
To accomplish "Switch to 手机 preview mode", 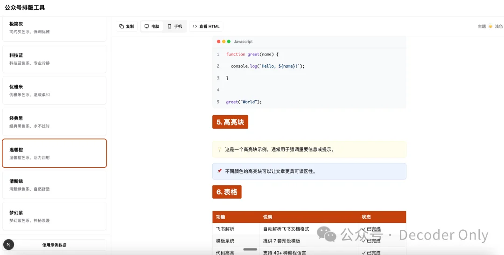I will point(175,26).
